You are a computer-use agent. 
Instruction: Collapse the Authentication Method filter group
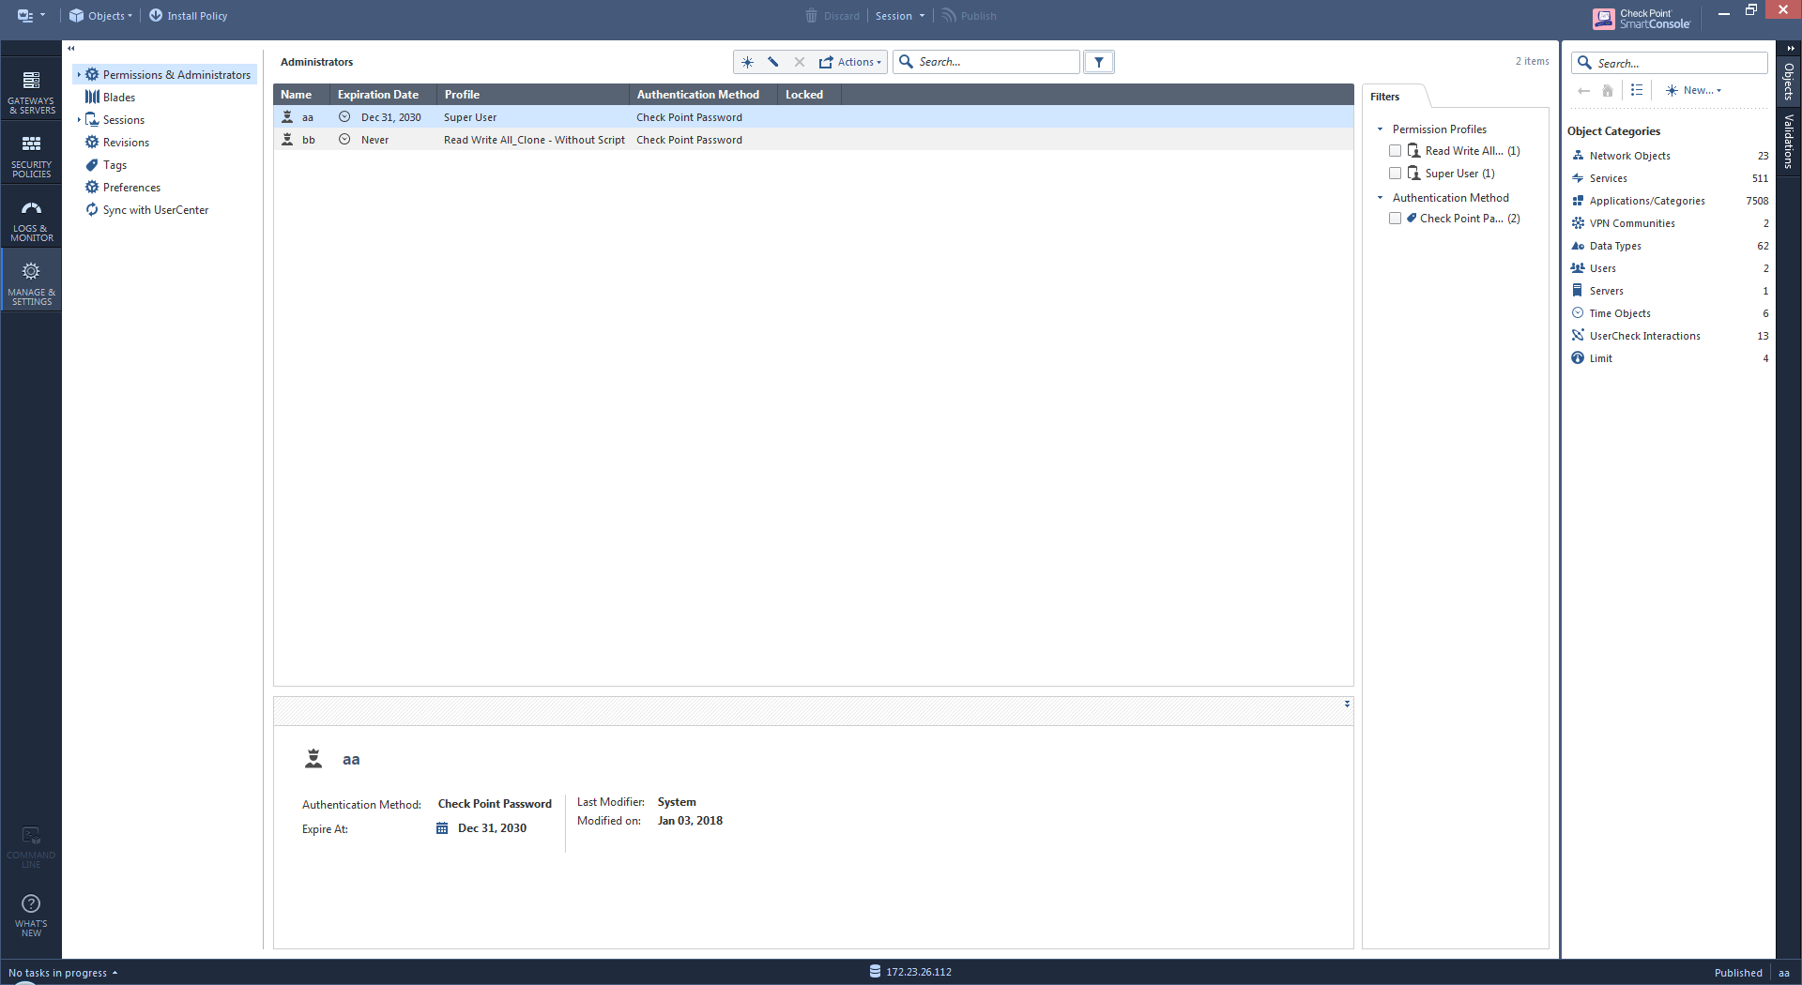click(1381, 197)
